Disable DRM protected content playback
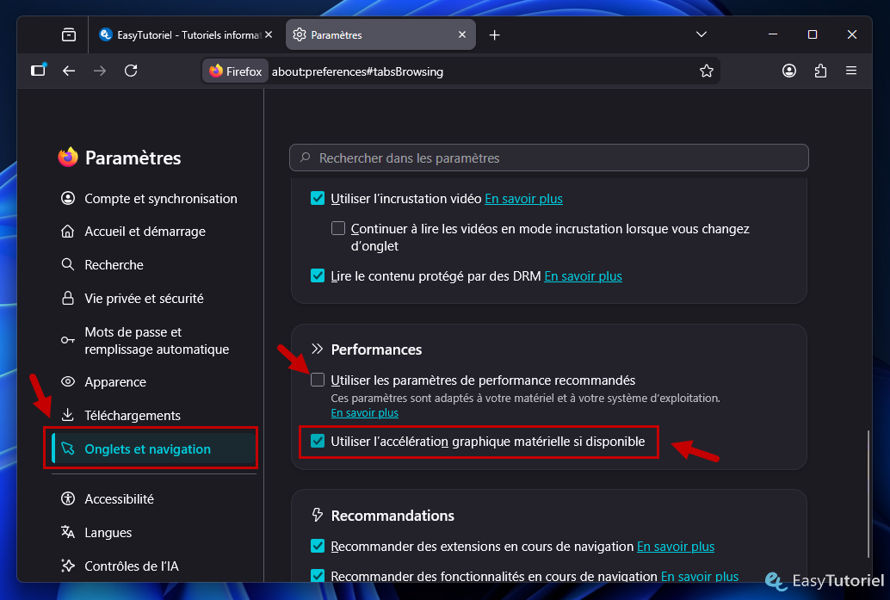This screenshot has width=890, height=600. (x=318, y=275)
